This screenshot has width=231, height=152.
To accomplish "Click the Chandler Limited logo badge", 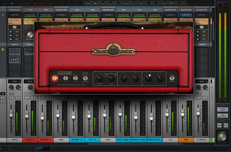I will (x=113, y=50).
